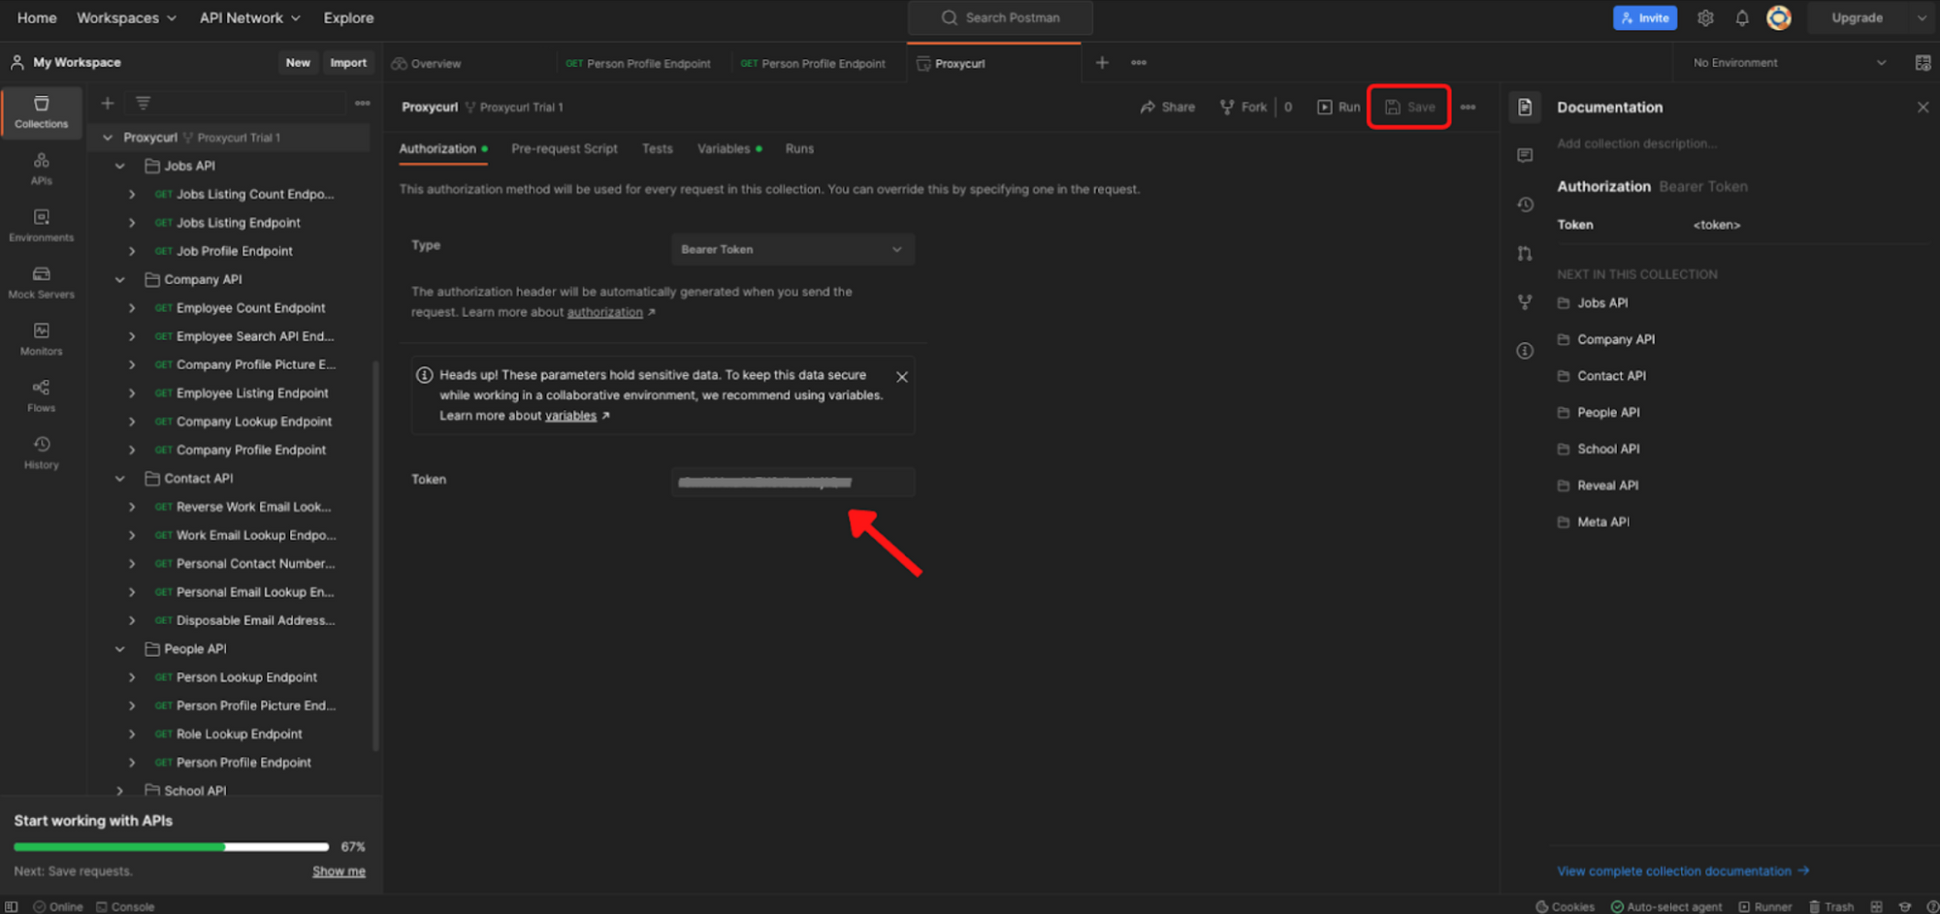1940x914 pixels.
Task: Switch to the Overview tab
Action: coord(427,63)
